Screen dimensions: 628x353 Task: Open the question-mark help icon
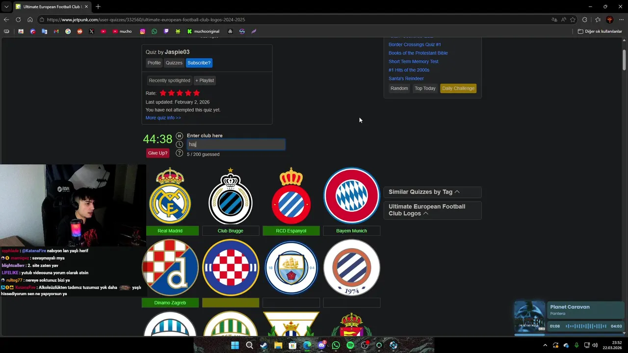[179, 153]
